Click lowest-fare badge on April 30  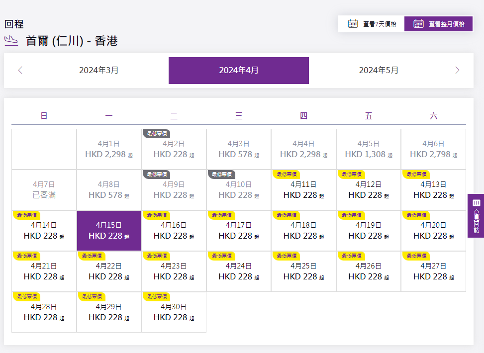(156, 296)
